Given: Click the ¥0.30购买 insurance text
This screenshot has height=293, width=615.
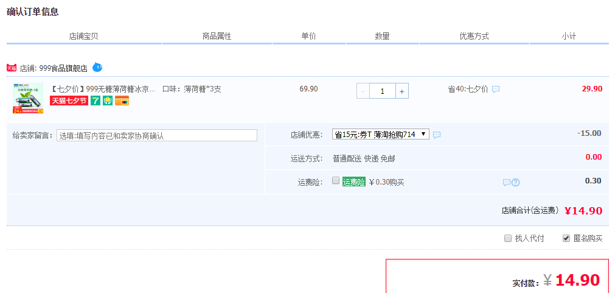Looking at the screenshot, I should (387, 182).
